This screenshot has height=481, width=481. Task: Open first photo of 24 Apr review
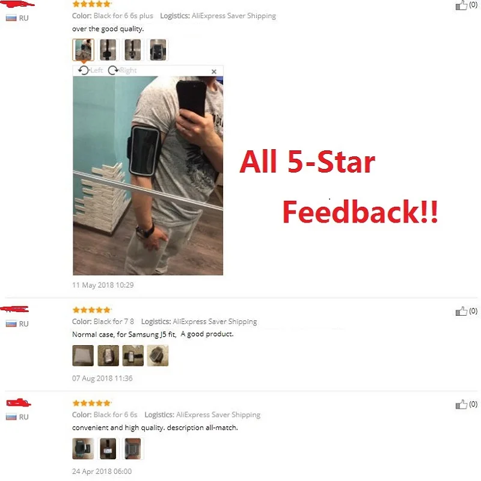[x=83, y=449]
